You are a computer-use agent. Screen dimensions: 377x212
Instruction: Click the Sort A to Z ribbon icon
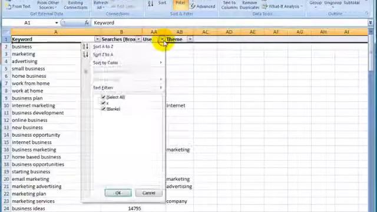click(151, 4)
